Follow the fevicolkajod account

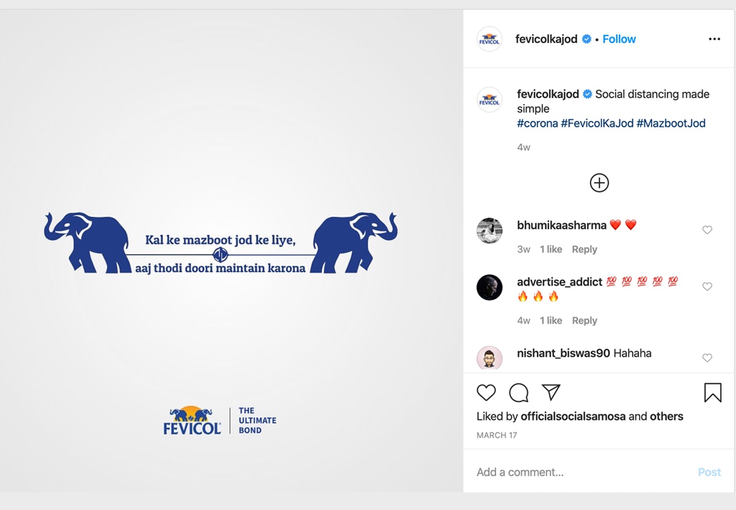click(619, 39)
